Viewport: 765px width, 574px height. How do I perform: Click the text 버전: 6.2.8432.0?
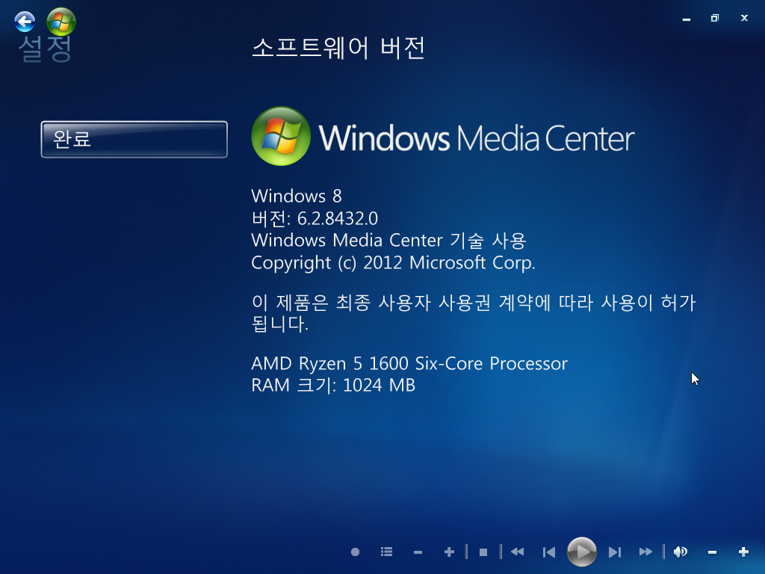pos(315,218)
